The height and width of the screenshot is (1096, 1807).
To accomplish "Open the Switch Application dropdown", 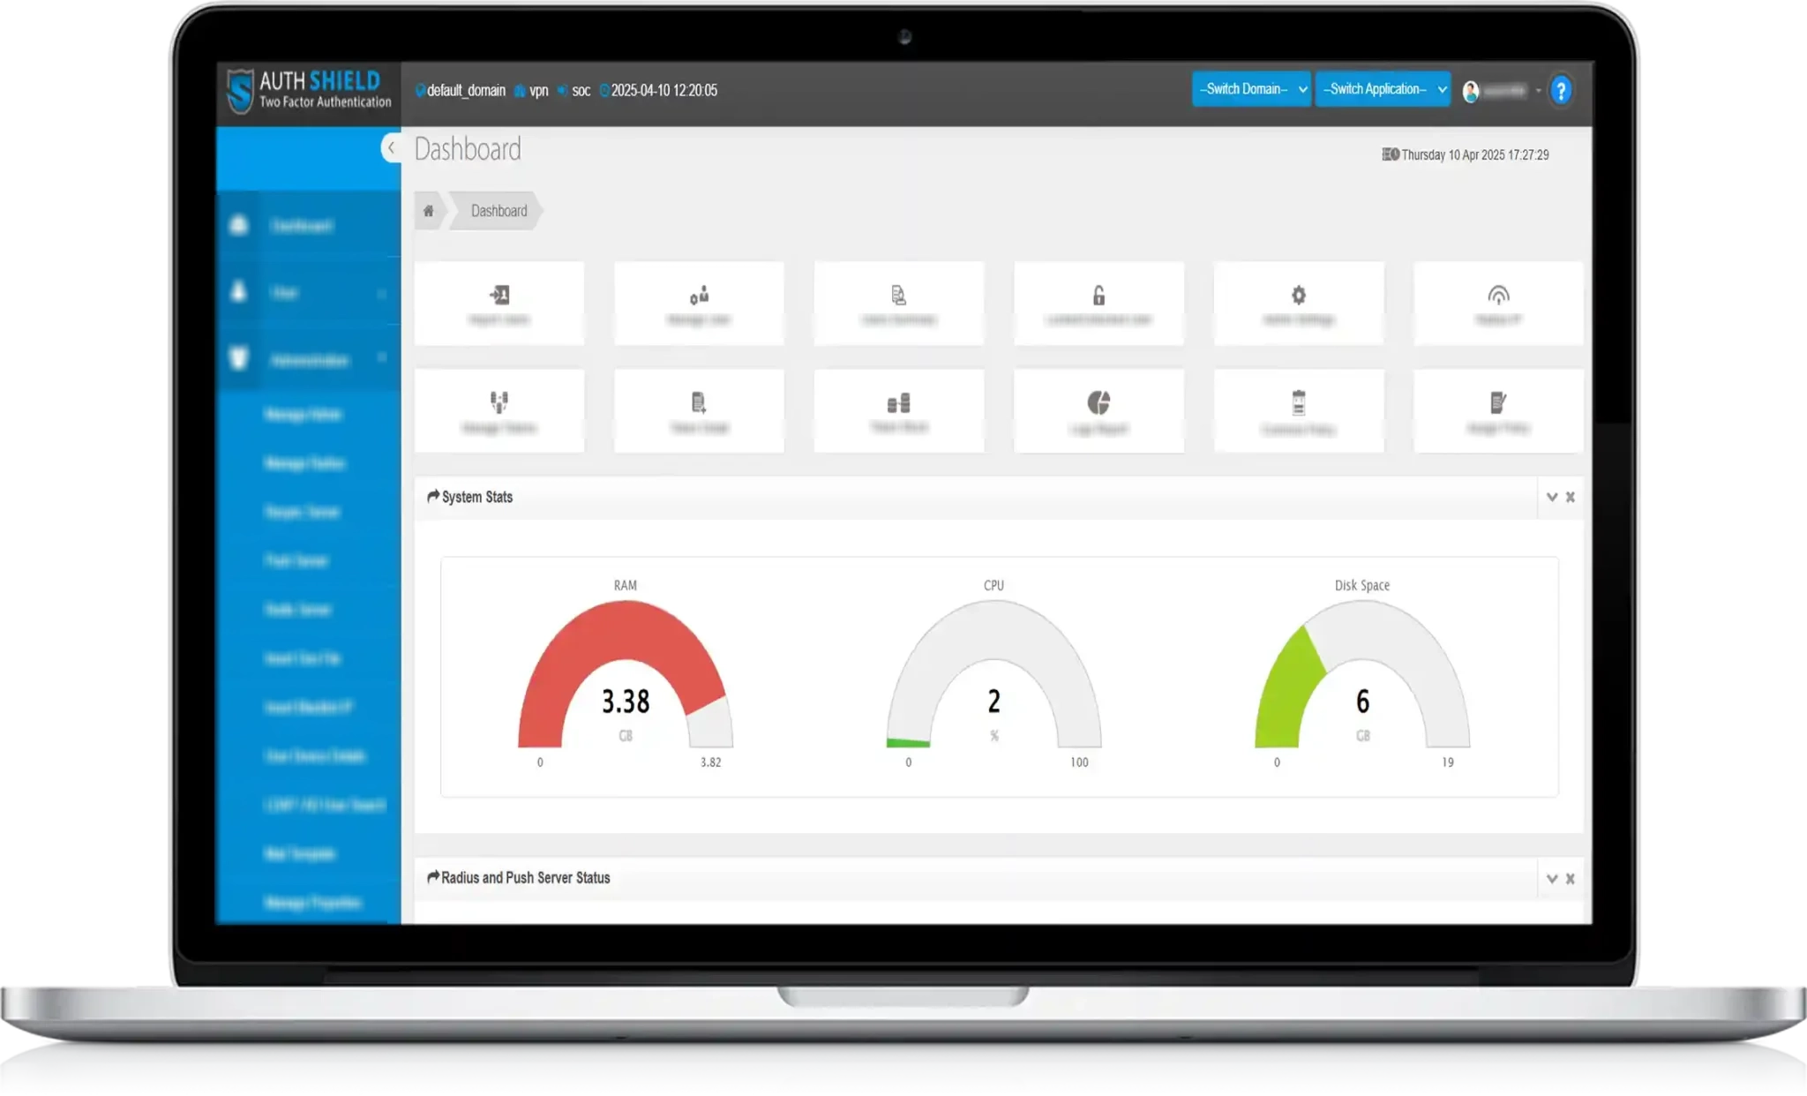I will tap(1383, 89).
